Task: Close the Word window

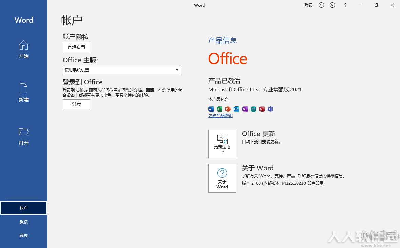Action: 392,5
